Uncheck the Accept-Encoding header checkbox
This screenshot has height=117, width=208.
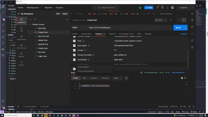(x=74, y=55)
